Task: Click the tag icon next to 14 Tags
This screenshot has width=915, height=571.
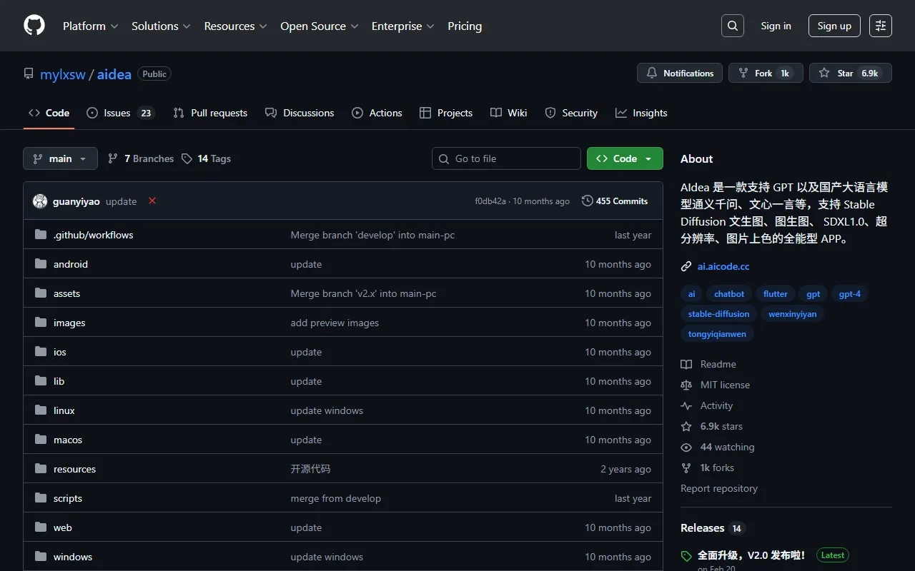Action: [x=187, y=158]
